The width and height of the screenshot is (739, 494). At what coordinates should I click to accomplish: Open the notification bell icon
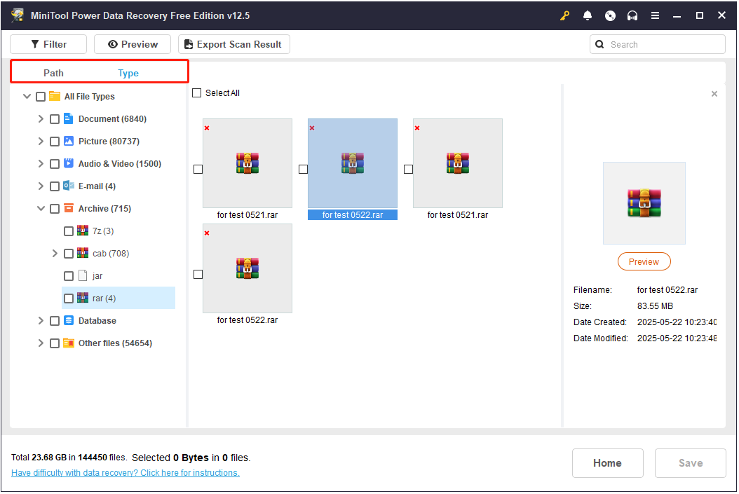click(x=588, y=15)
